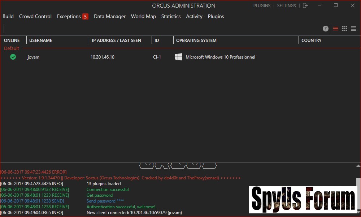Sort by the OPERATING SYSTEM column header
The width and height of the screenshot is (361, 217).
[196, 41]
